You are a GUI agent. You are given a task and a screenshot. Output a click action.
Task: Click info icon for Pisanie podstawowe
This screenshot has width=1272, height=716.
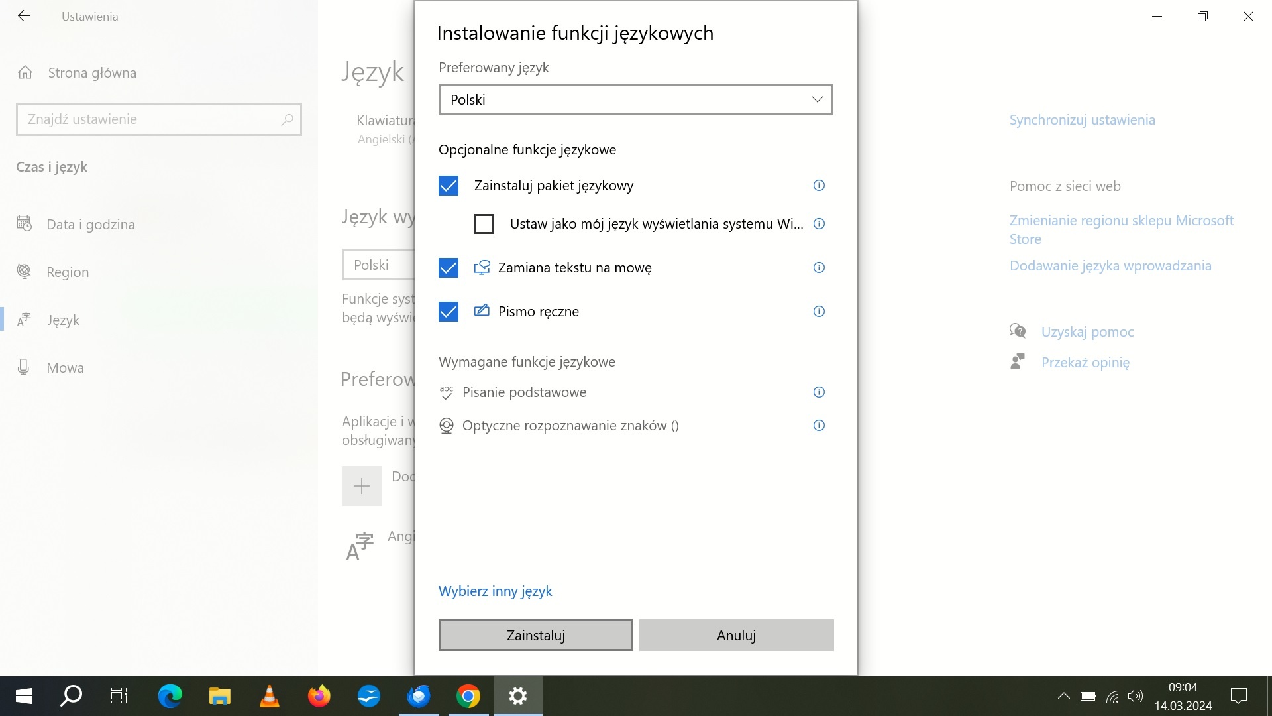(819, 392)
